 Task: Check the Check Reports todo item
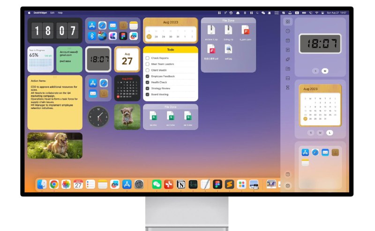(148, 58)
